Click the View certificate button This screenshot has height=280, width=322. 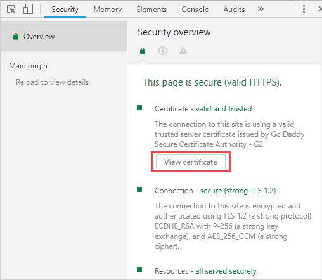(x=191, y=162)
